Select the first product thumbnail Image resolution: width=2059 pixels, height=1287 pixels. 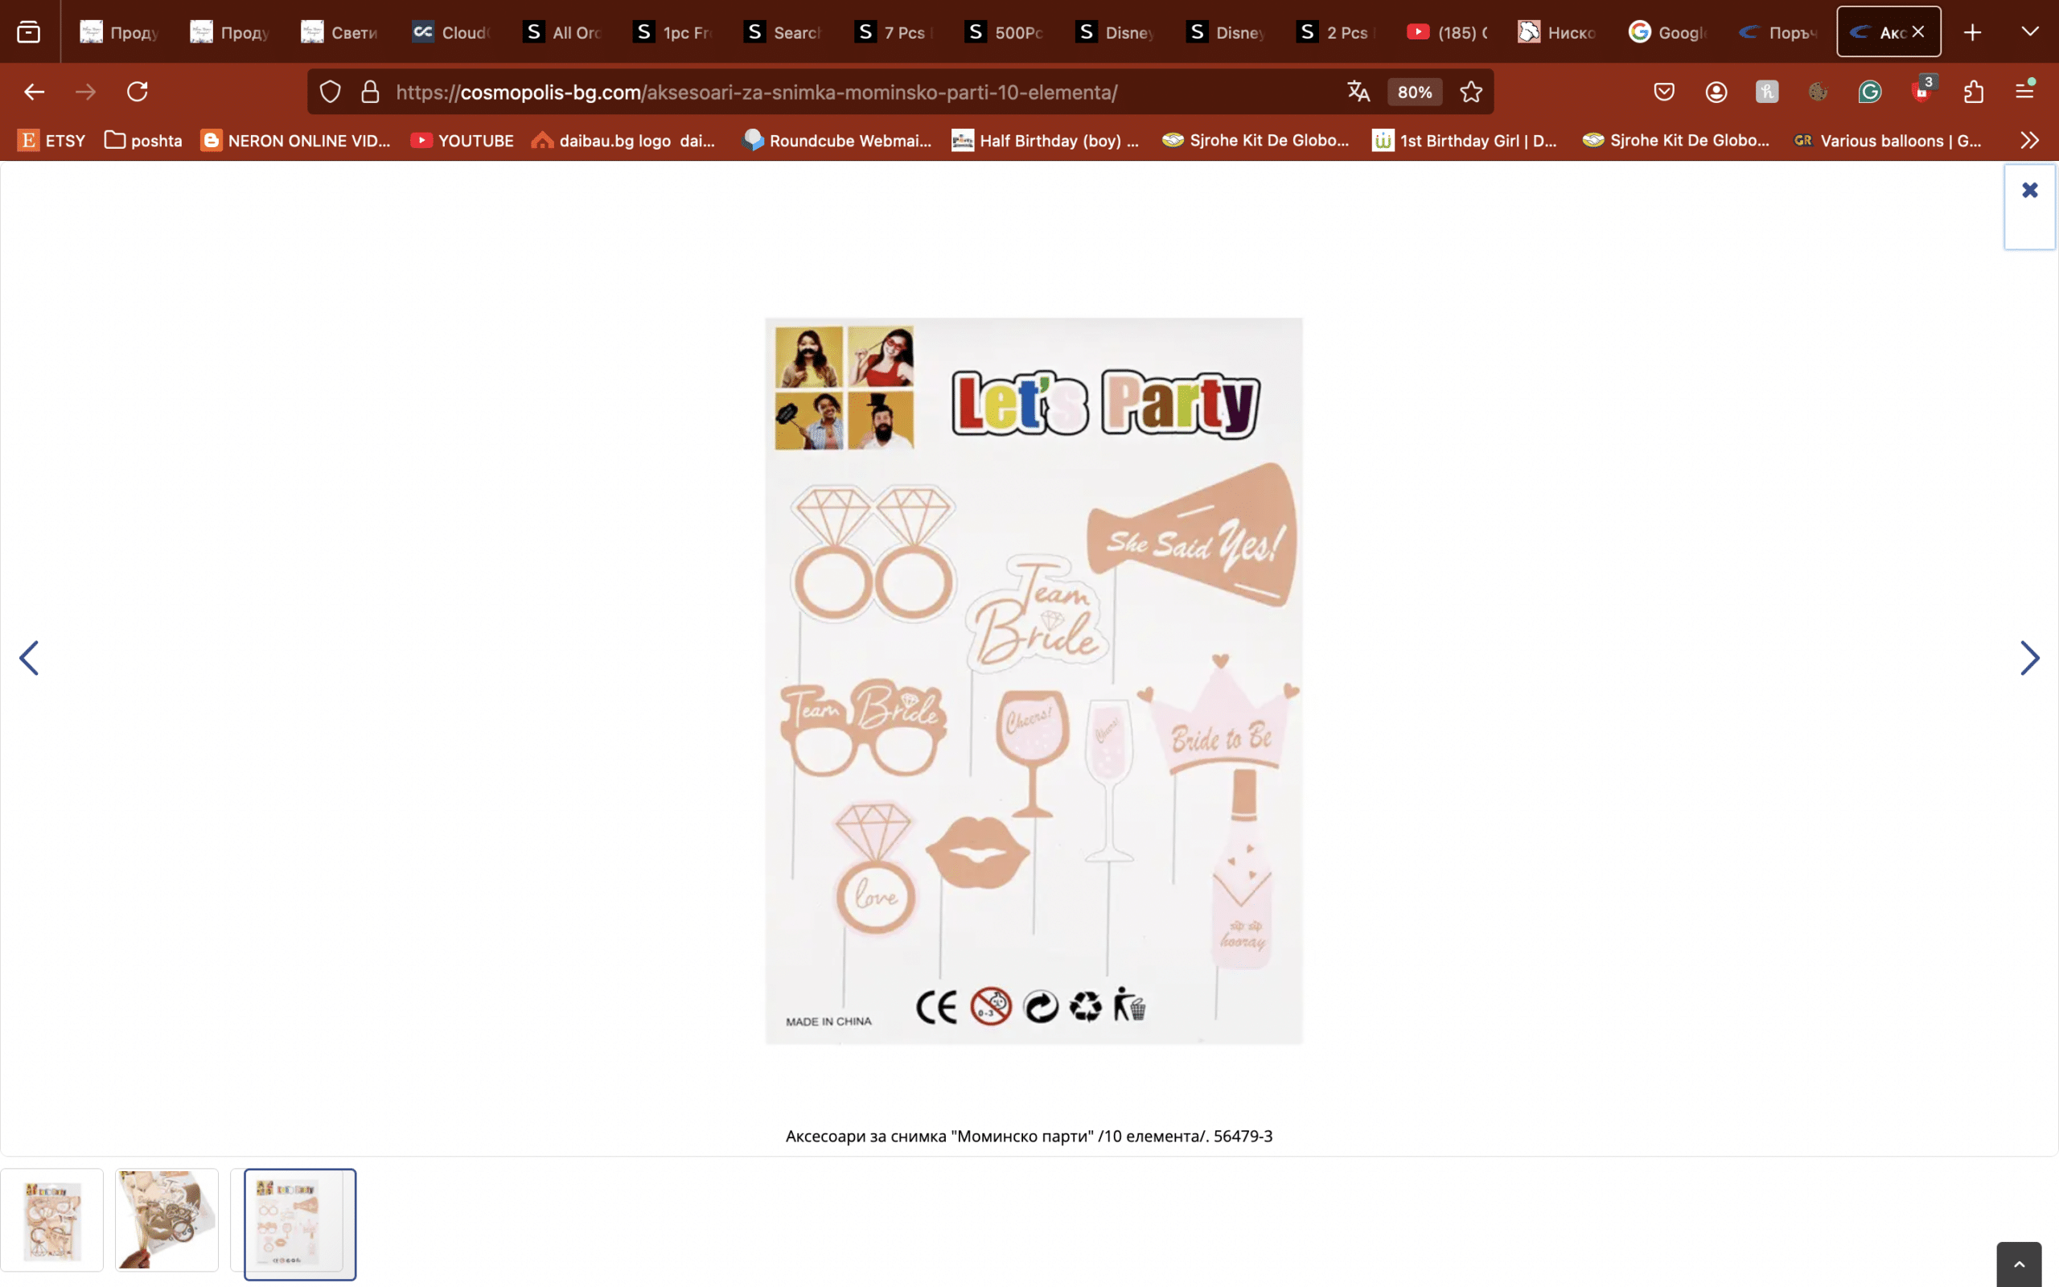[x=52, y=1220]
